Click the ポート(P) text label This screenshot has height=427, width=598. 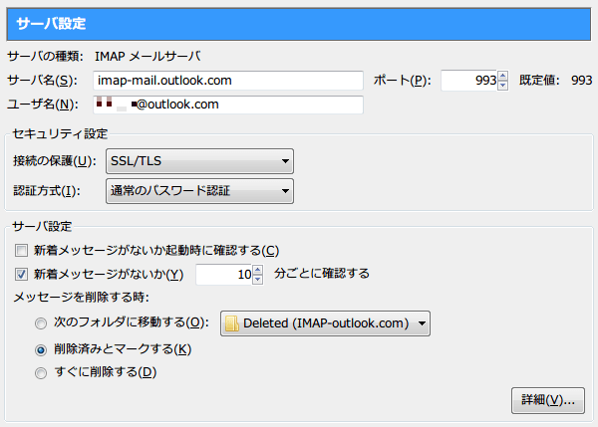[402, 81]
